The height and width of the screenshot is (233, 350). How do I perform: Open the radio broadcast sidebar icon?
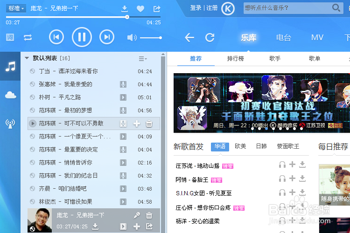(10, 124)
